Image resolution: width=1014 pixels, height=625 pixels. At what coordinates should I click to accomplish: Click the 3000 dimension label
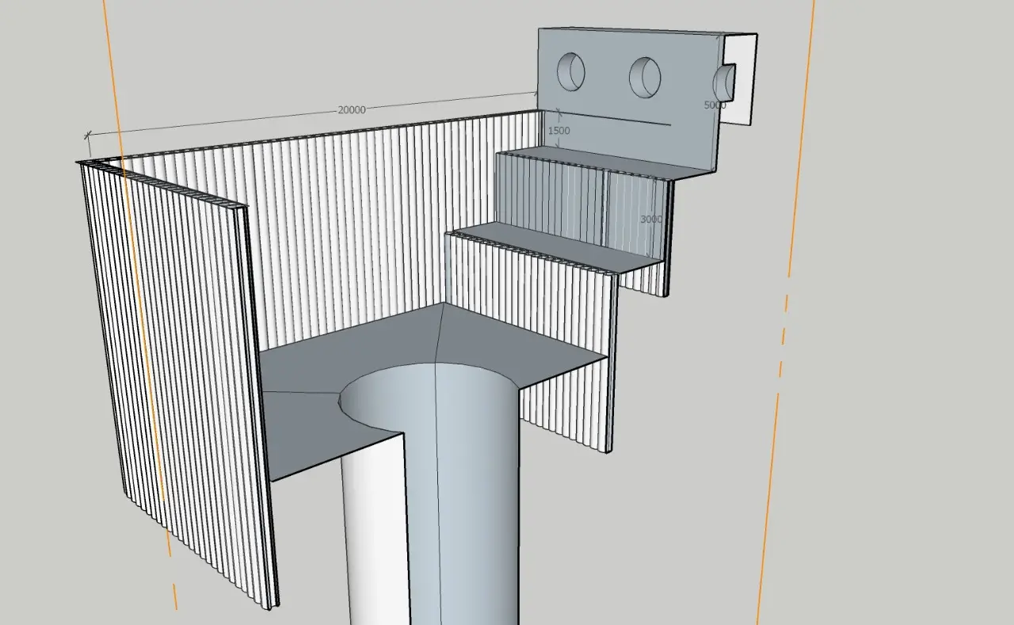point(650,219)
